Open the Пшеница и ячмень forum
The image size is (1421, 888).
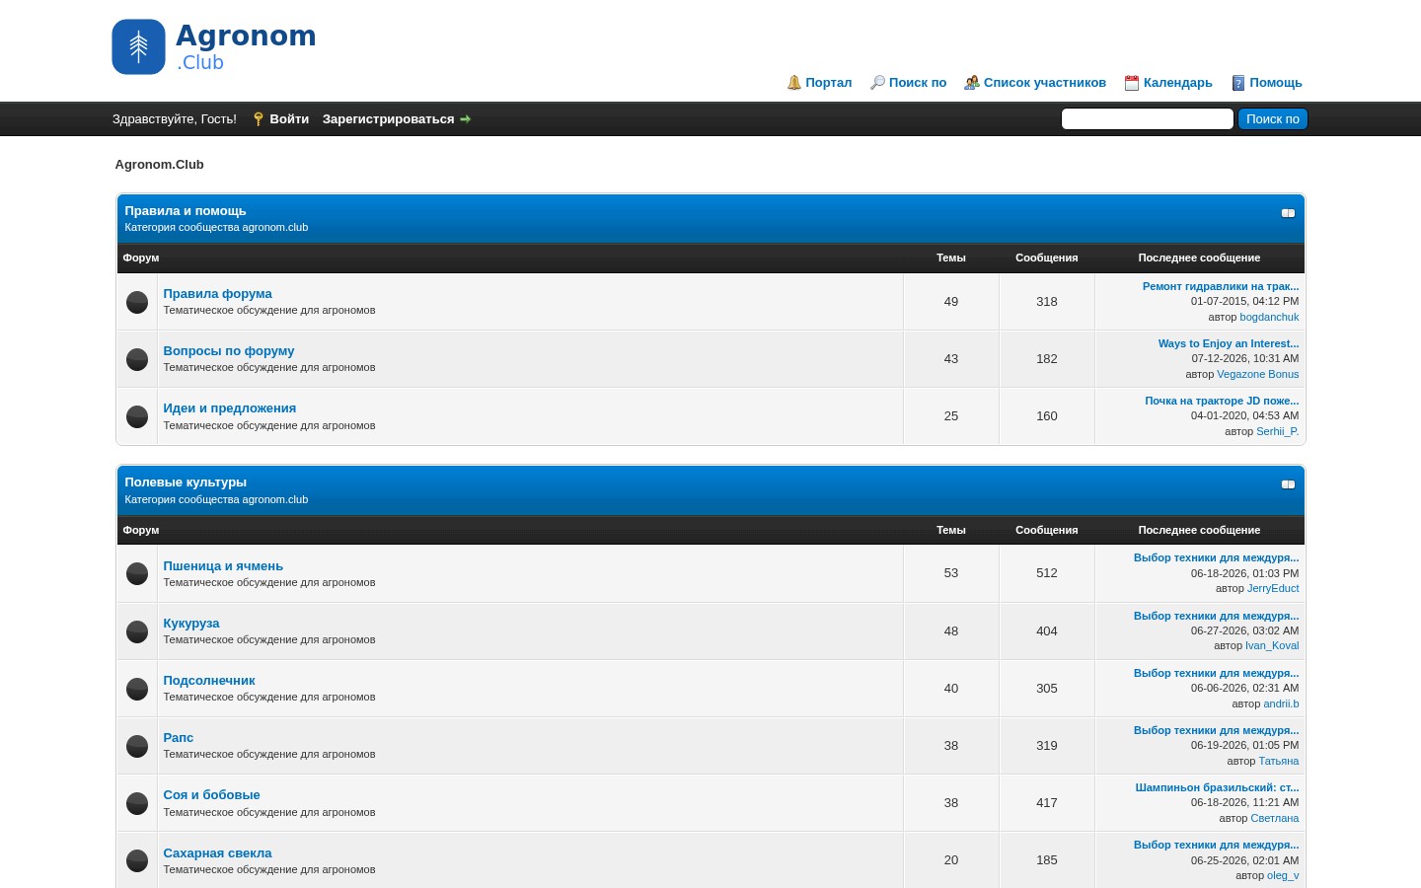[223, 566]
